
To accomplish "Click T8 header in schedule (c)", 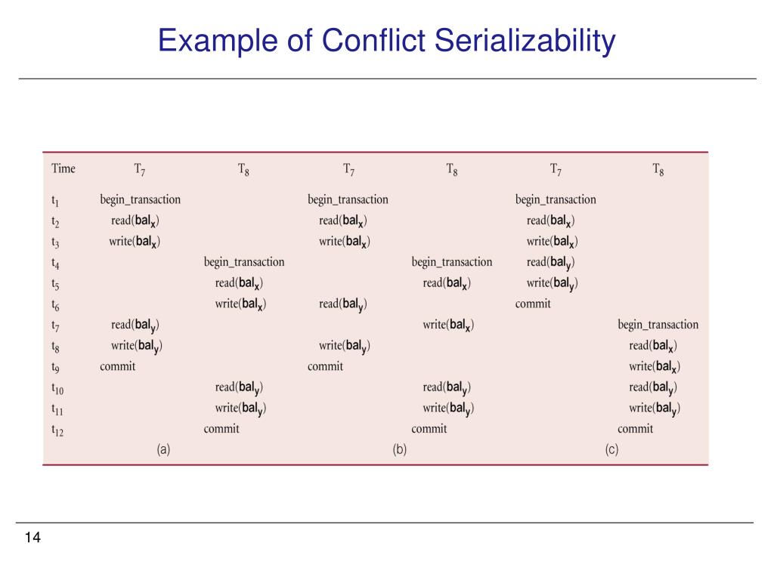I will tap(658, 170).
